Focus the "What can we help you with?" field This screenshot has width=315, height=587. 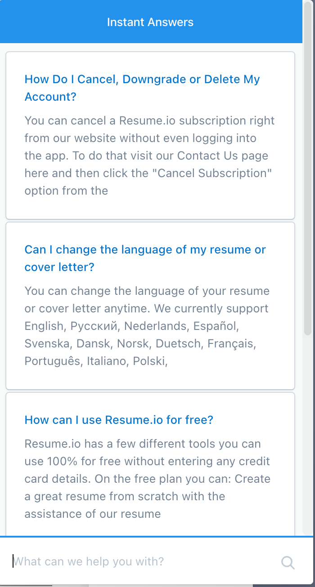(135, 561)
